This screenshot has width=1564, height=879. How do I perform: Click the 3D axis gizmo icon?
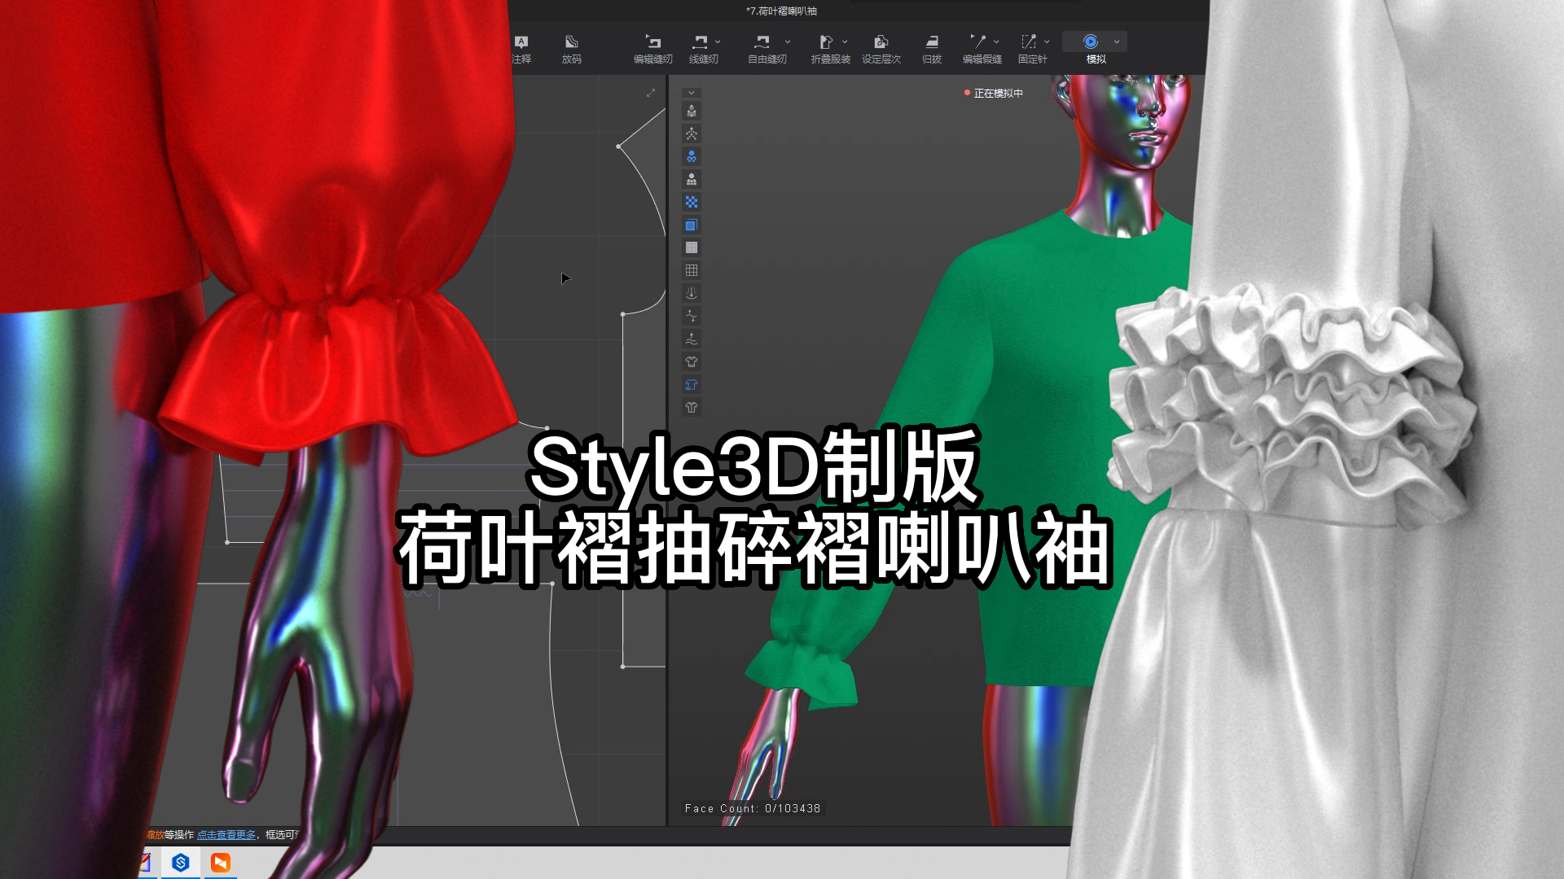(692, 317)
